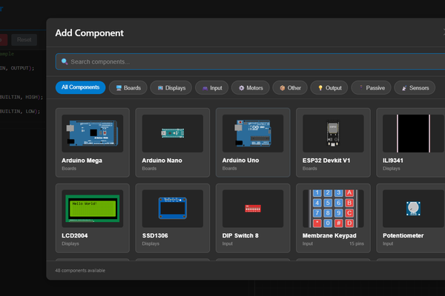The width and height of the screenshot is (445, 296).
Task: Click the DIP Switch 8 name label
Action: (x=240, y=235)
